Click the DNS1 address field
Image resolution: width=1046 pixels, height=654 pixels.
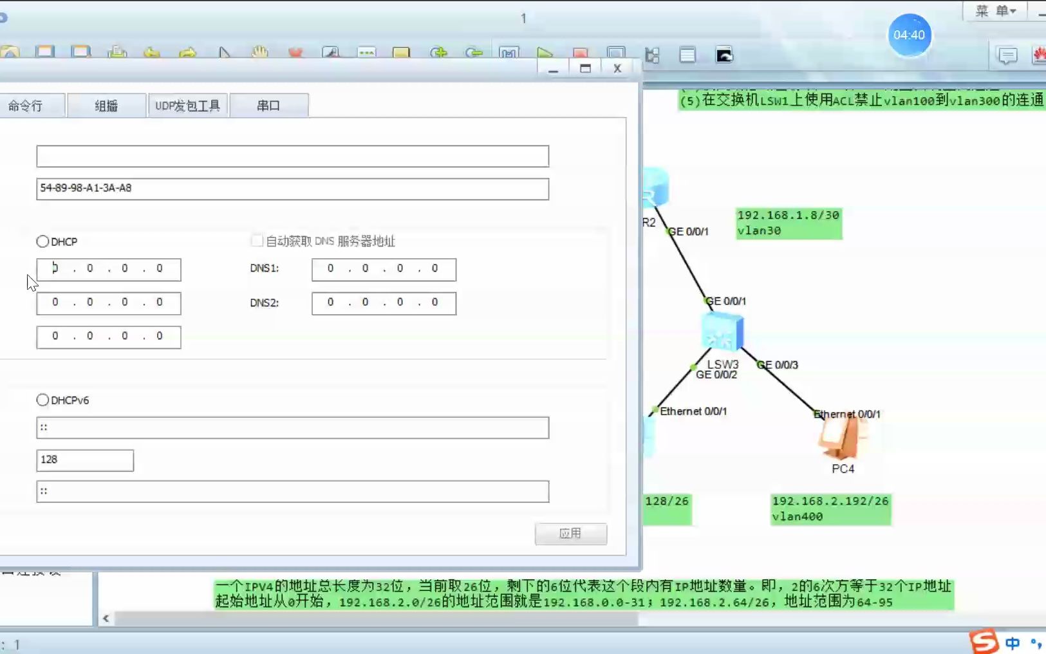(x=384, y=269)
